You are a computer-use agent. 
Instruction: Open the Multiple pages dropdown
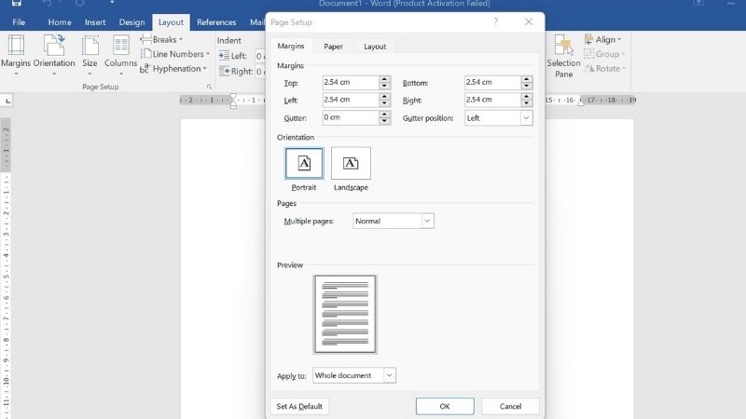tap(393, 221)
